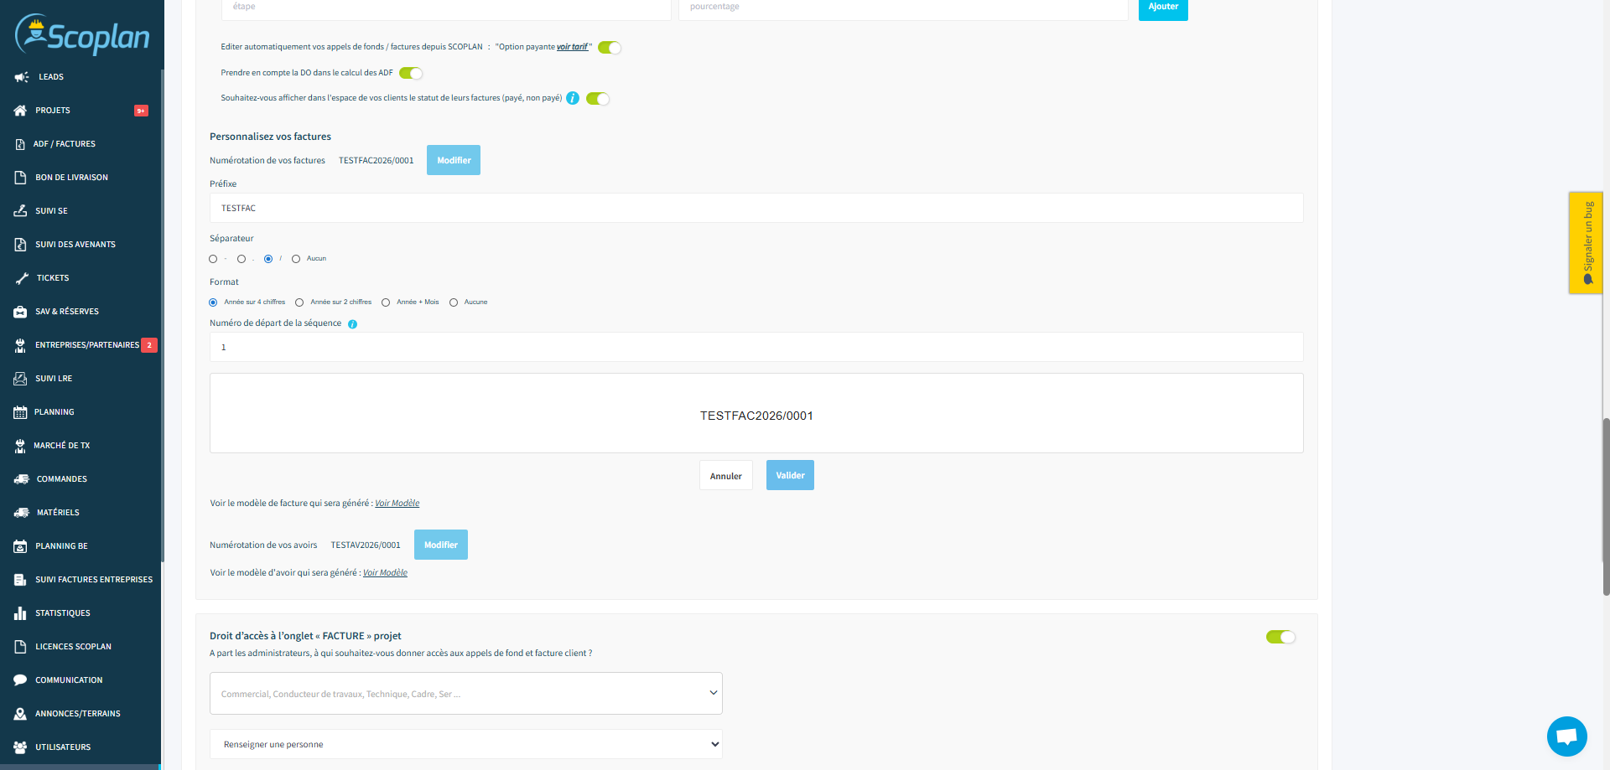Click info icon next to invoice status option
Image resolution: width=1610 pixels, height=770 pixels.
[573, 98]
